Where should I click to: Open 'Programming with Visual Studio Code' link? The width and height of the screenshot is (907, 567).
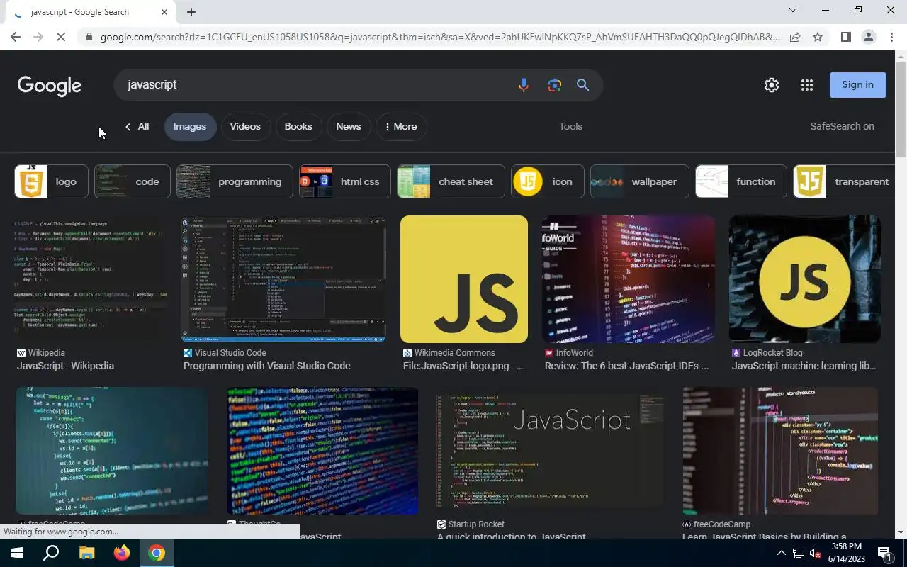(x=266, y=366)
